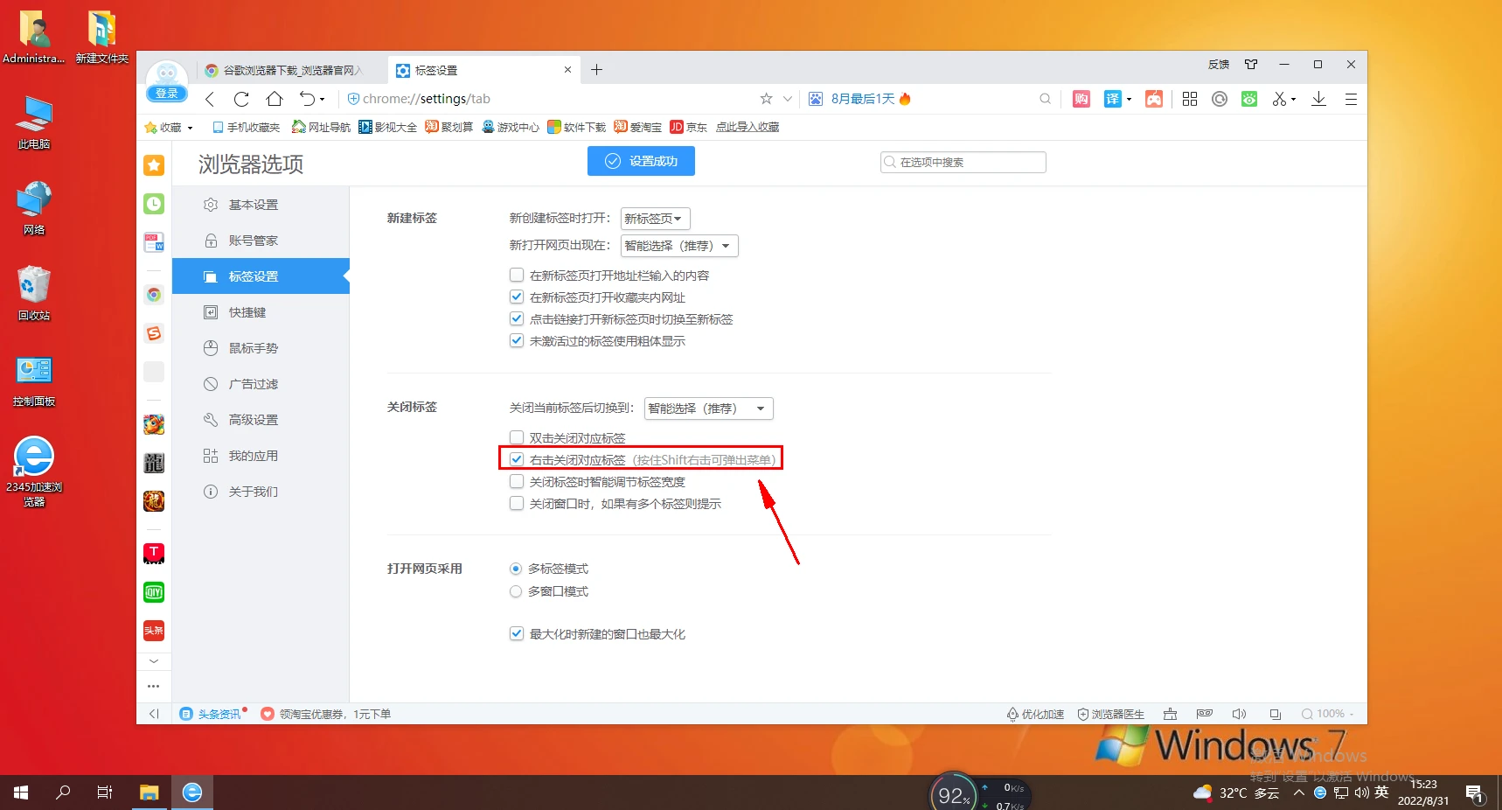Screen dimensions: 1502x810
Task: Enable 在新标签页打开地址栏输入的内容 checkbox
Action: [x=517, y=276]
